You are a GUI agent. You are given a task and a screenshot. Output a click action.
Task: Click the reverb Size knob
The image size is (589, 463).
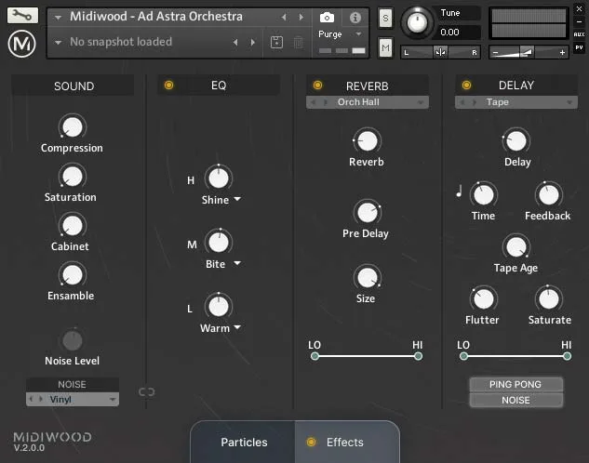[368, 278]
